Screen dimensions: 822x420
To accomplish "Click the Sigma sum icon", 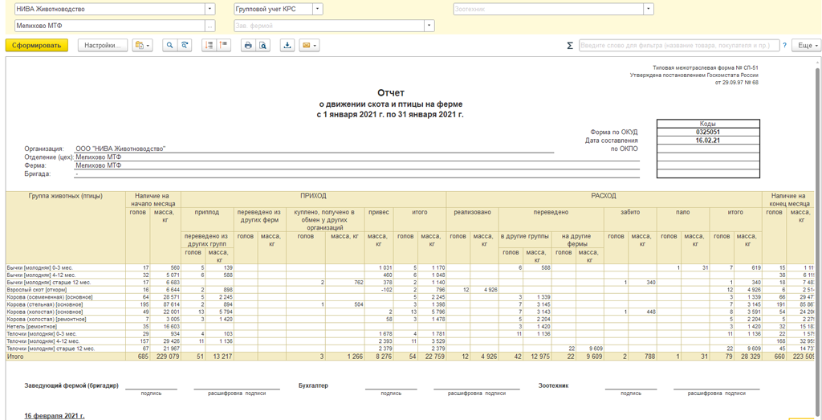I will pyautogui.click(x=570, y=46).
